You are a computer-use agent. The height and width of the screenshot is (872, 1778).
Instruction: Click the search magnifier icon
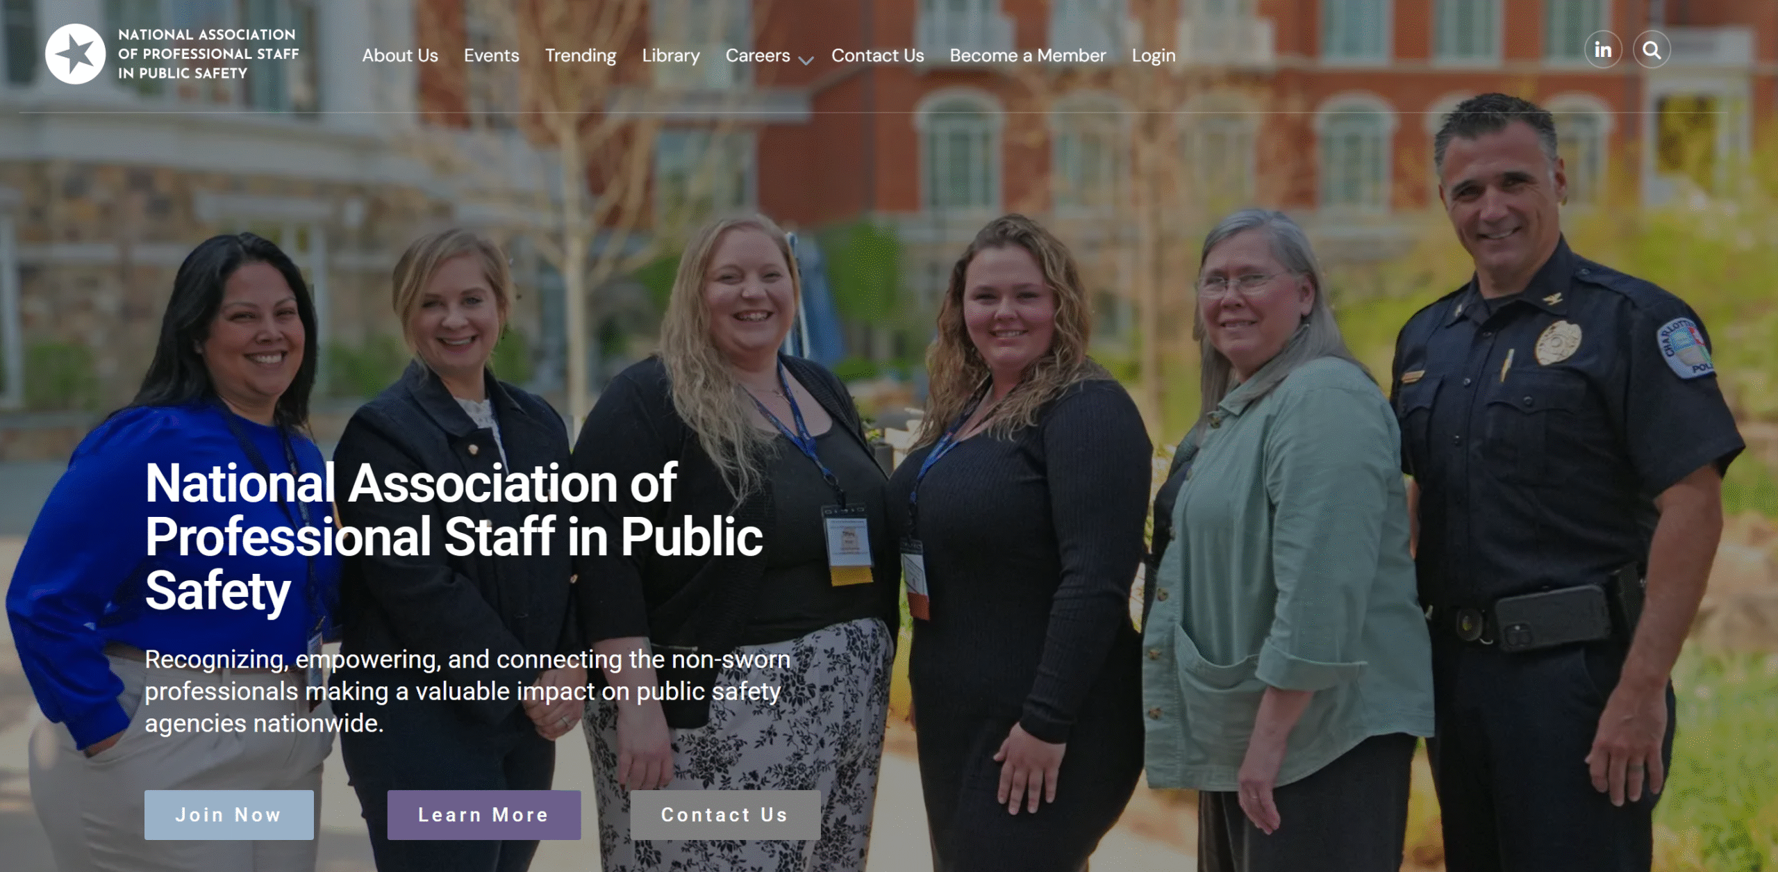(1652, 50)
